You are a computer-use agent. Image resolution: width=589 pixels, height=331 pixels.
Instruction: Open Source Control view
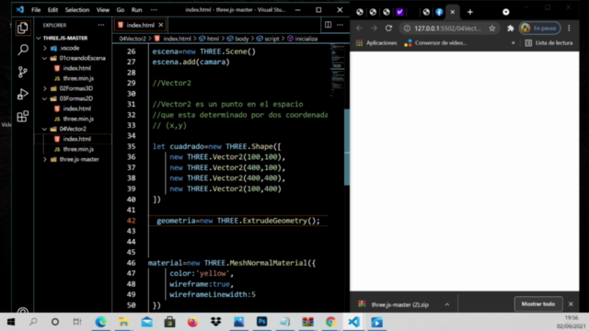(22, 72)
